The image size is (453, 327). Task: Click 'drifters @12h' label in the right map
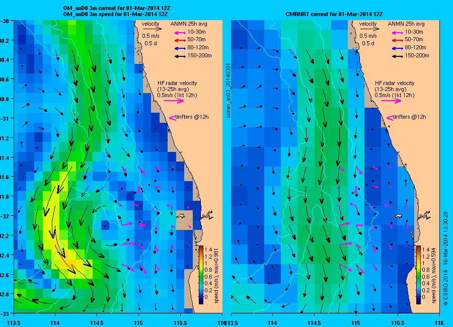point(409,117)
